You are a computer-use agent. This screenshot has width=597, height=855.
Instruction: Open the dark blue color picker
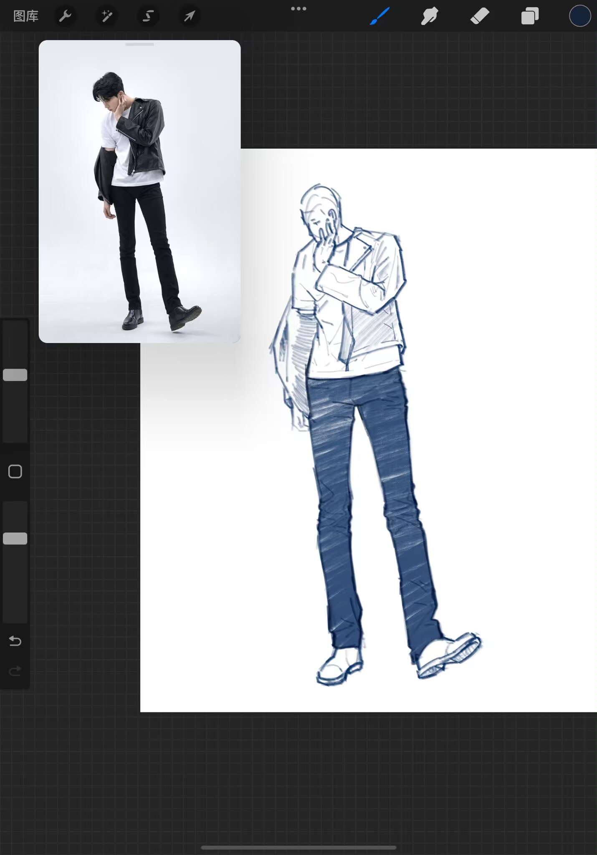coord(580,16)
